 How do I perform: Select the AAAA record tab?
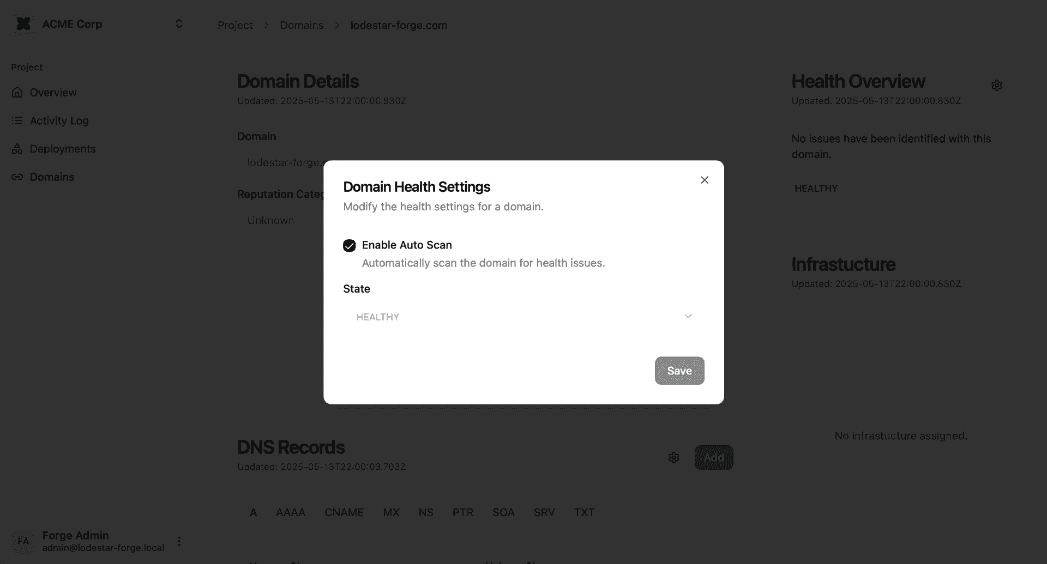pos(291,512)
